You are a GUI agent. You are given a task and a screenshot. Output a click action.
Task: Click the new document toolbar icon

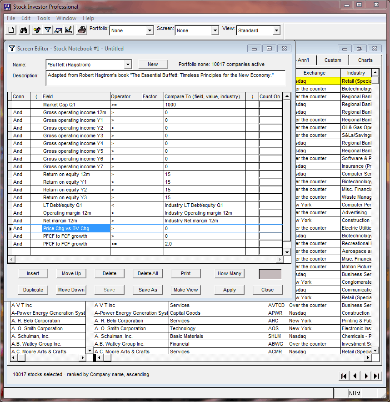pyautogui.click(x=12, y=30)
